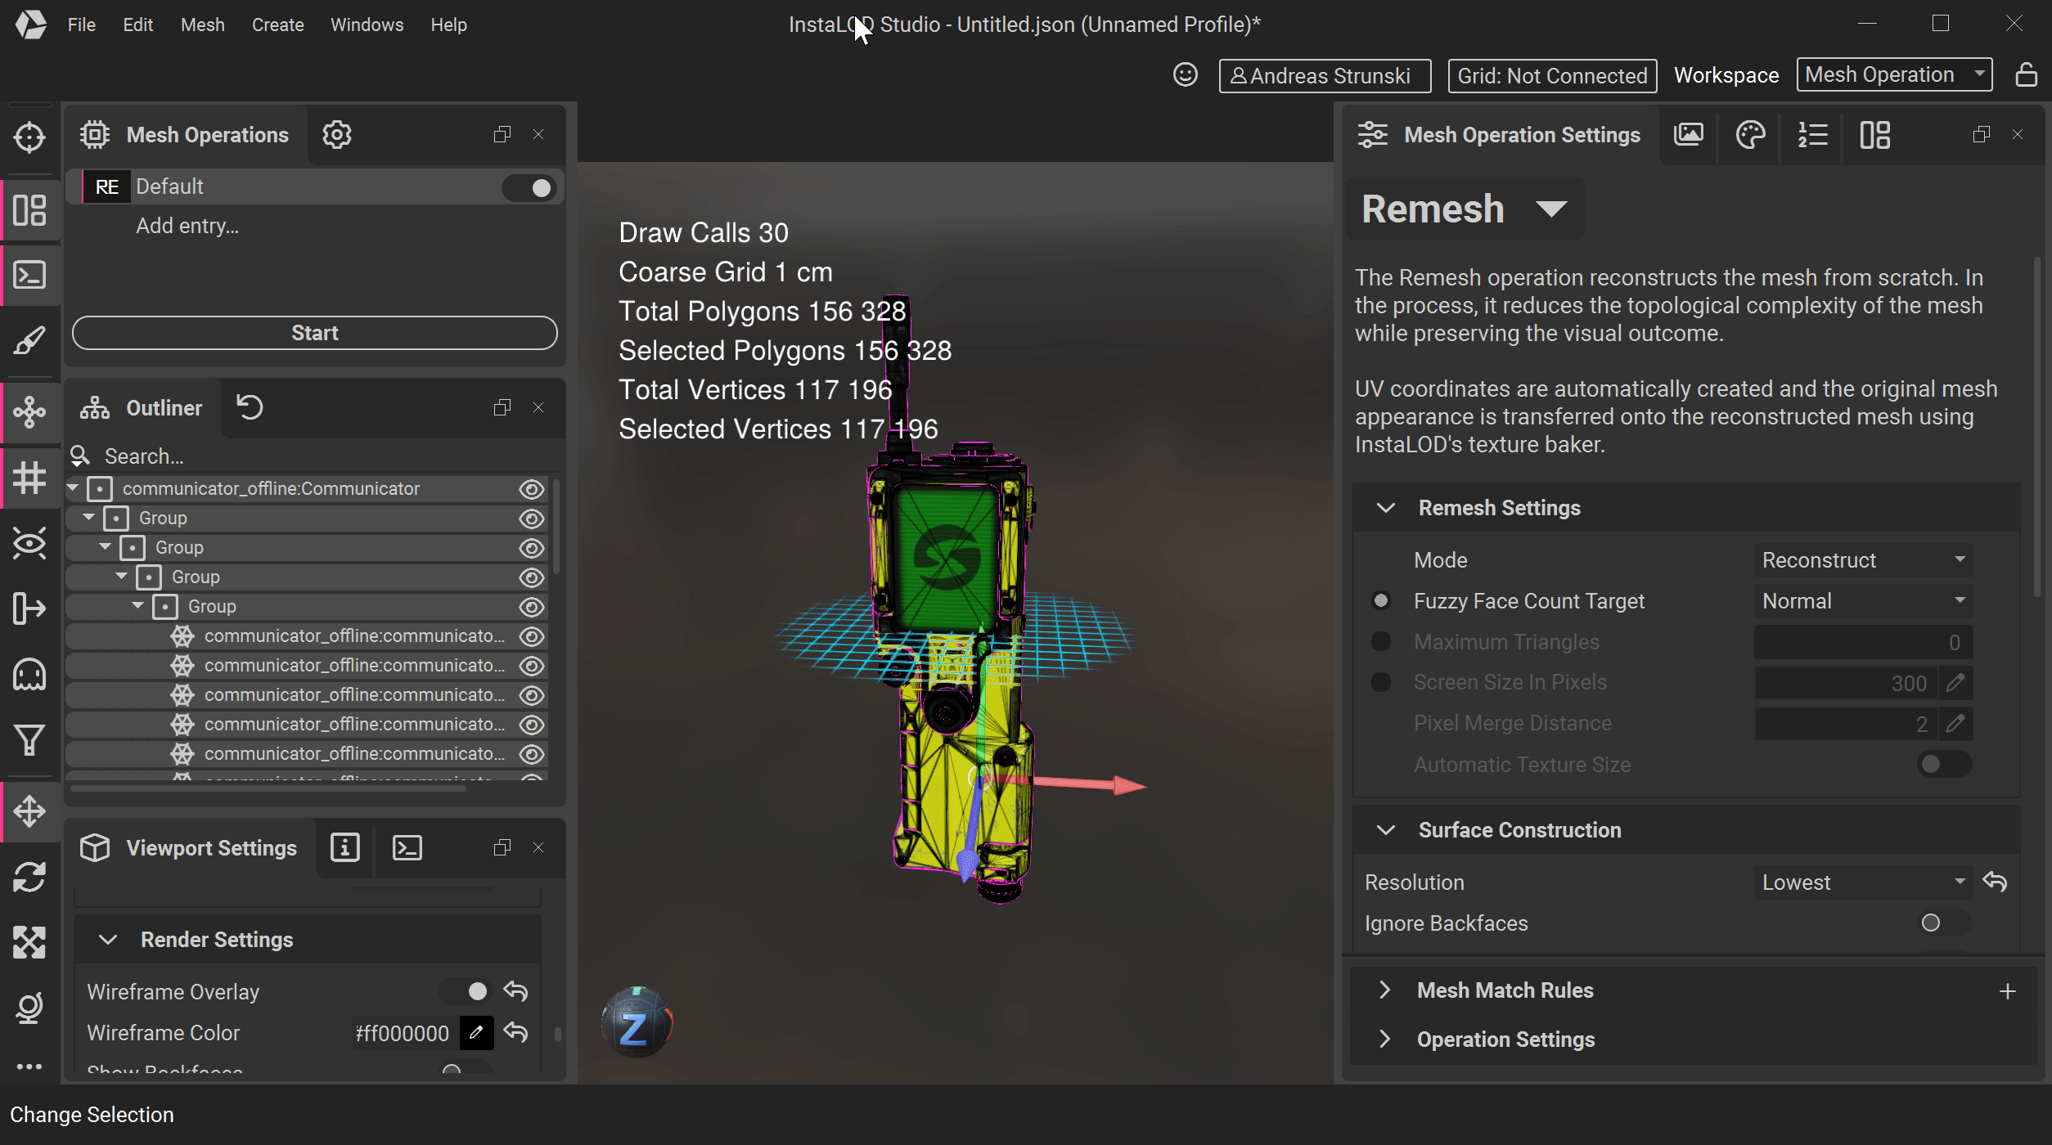Open the Windows menu
Screen dimensions: 2052x1145
click(367, 25)
